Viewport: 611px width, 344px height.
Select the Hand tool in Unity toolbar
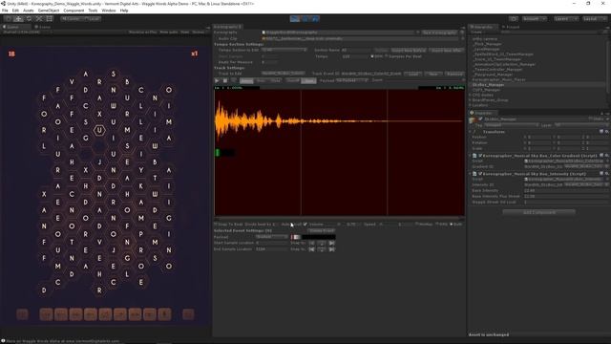[9, 19]
